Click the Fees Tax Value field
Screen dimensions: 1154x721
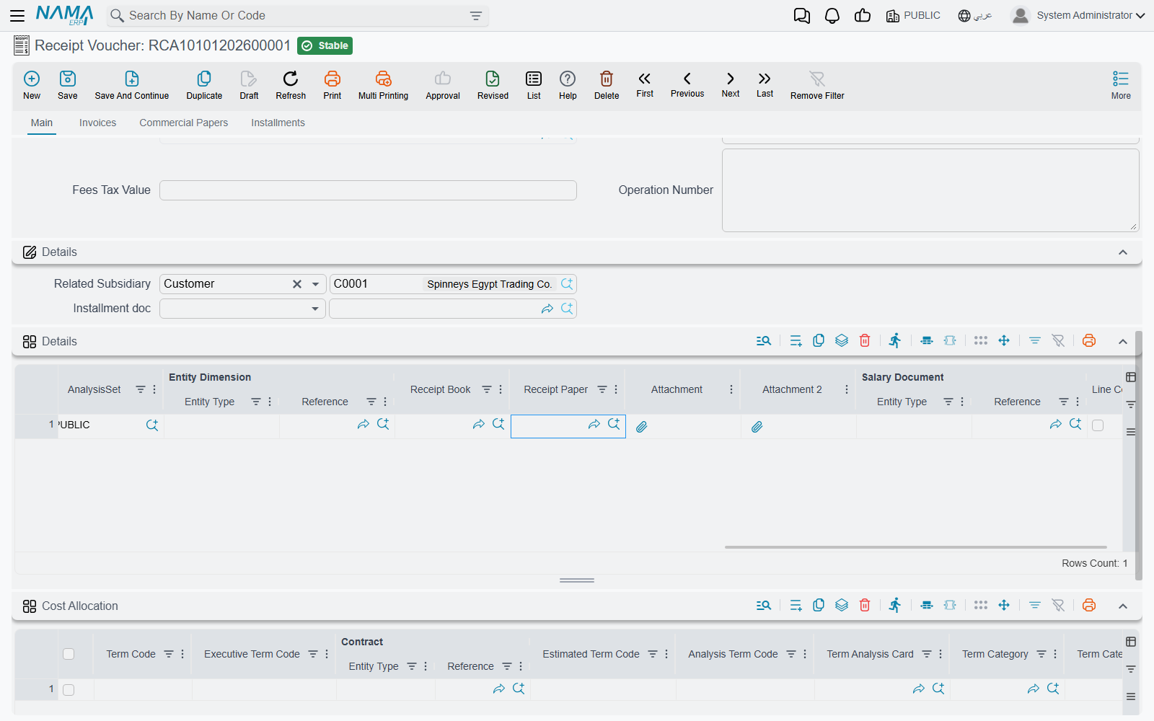click(368, 190)
